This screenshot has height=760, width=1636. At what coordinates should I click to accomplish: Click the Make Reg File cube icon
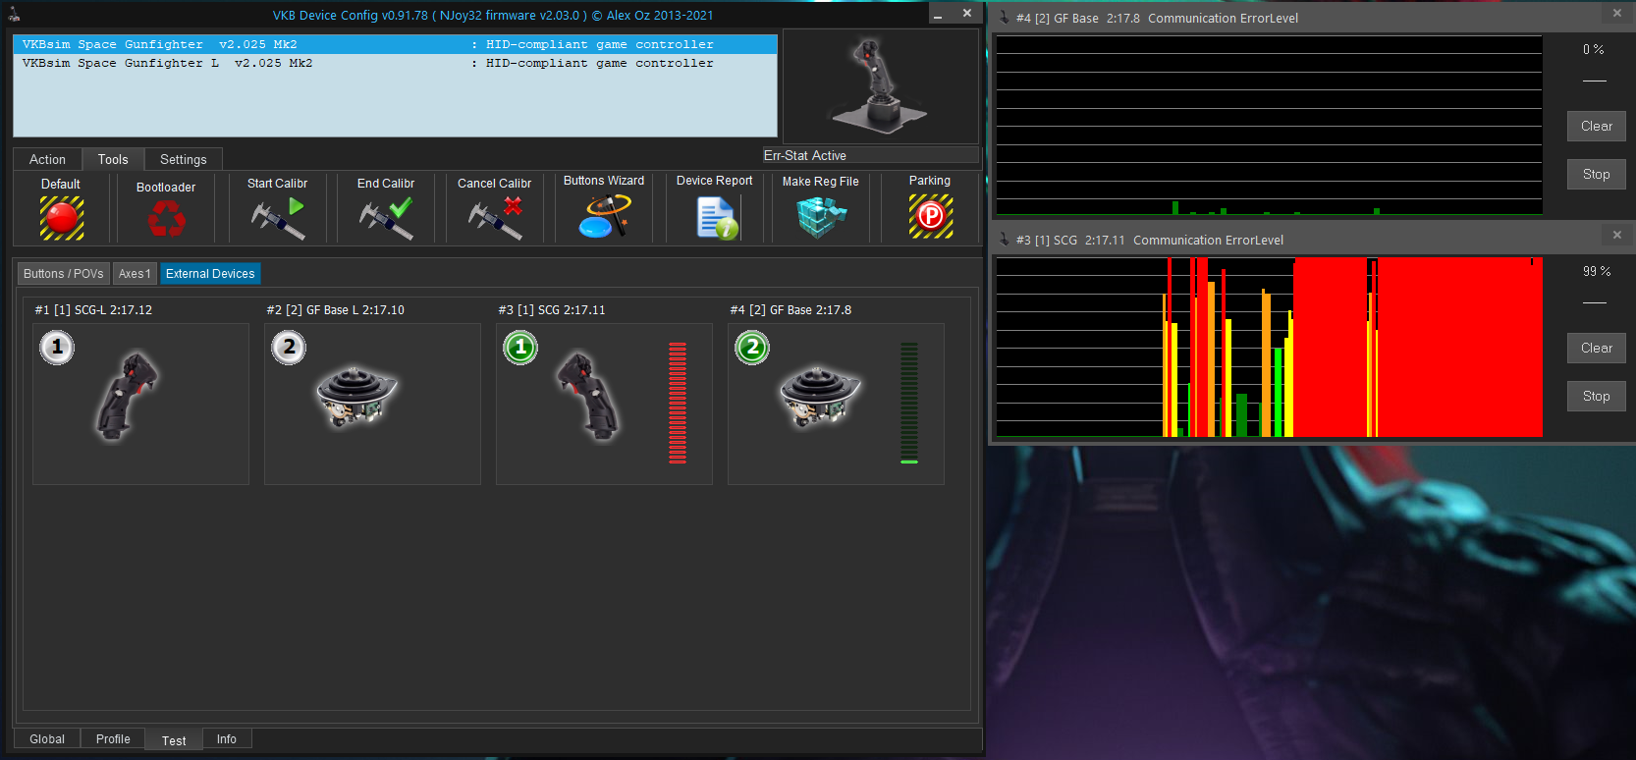tap(821, 217)
